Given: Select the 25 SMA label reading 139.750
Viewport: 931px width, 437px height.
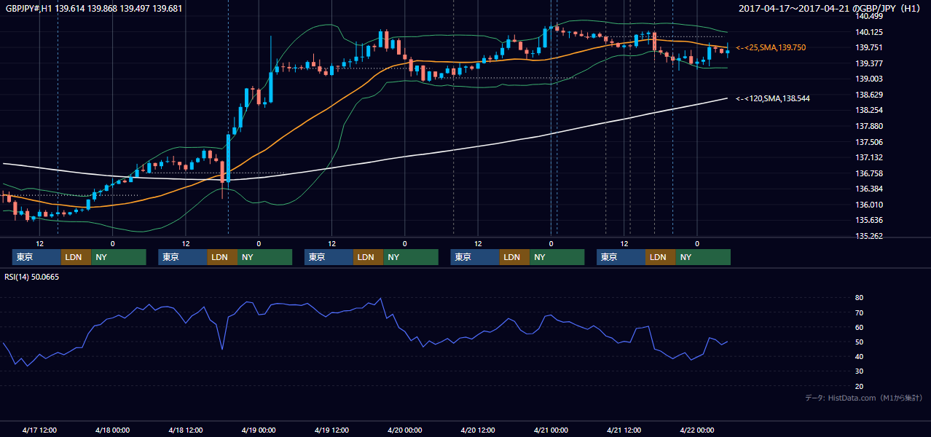Looking at the screenshot, I should pos(771,47).
